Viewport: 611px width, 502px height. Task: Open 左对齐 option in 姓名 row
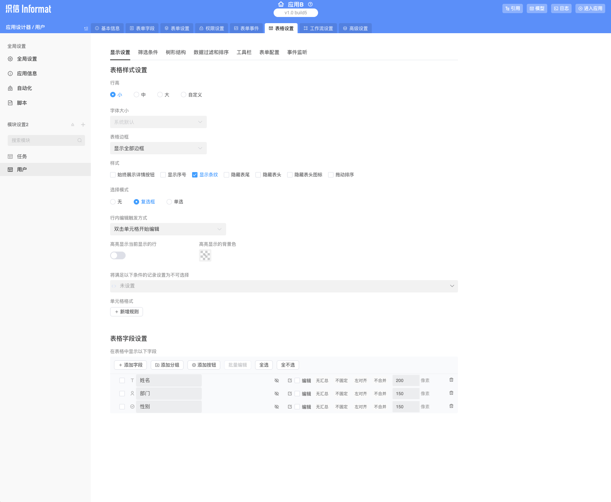[x=361, y=380]
